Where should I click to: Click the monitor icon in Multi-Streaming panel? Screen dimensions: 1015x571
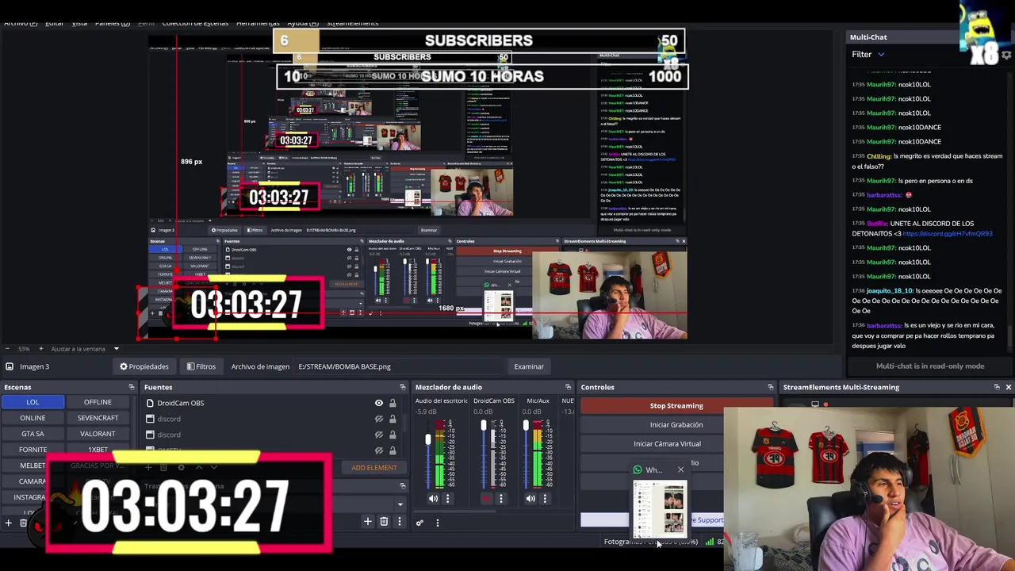(x=814, y=404)
